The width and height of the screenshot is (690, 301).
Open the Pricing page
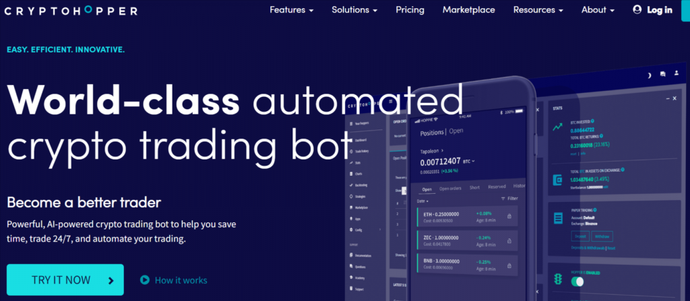pos(410,9)
